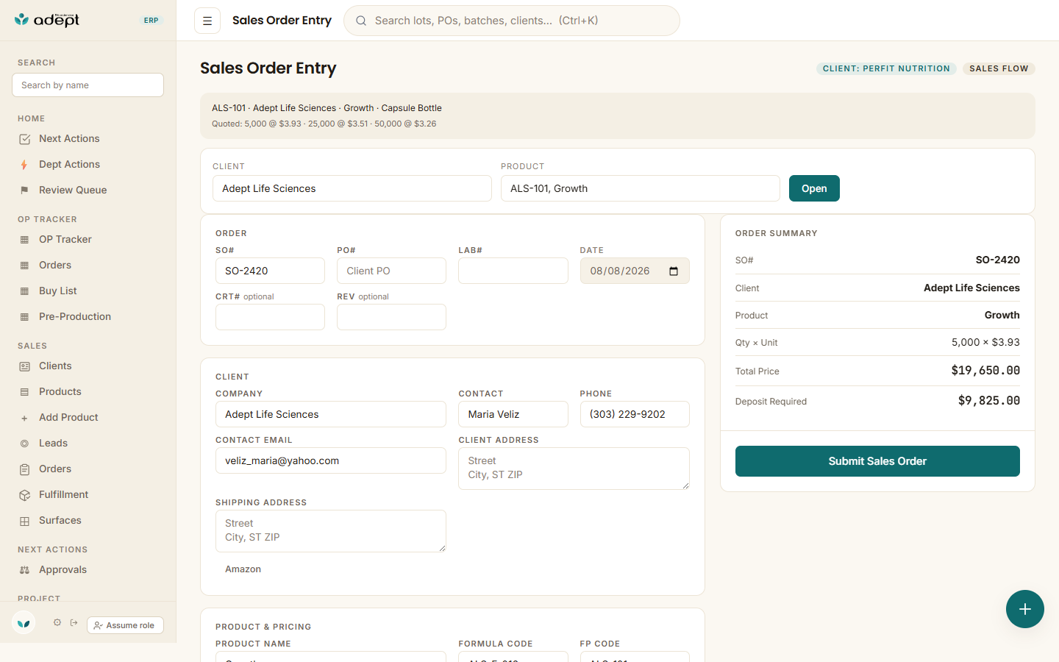Click the Contact Email field

tap(331, 460)
